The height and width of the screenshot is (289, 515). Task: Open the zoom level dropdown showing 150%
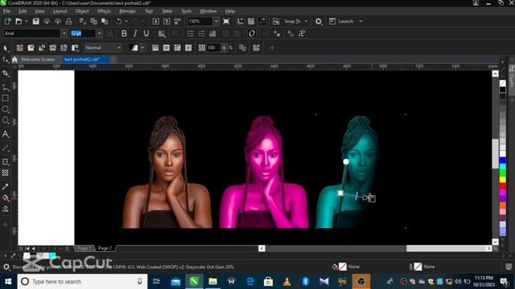point(216,22)
